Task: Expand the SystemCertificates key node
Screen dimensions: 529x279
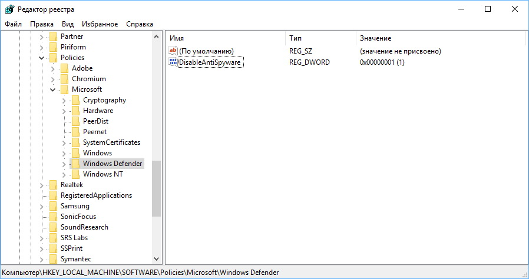Action: (64, 142)
